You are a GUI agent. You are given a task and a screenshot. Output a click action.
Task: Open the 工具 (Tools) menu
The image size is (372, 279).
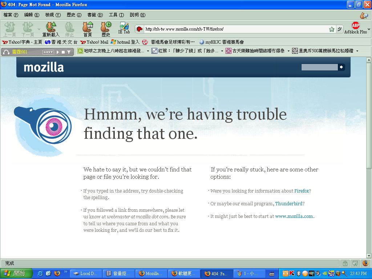point(116,15)
